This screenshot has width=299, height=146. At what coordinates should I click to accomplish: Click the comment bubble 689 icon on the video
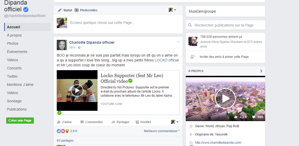point(254,117)
